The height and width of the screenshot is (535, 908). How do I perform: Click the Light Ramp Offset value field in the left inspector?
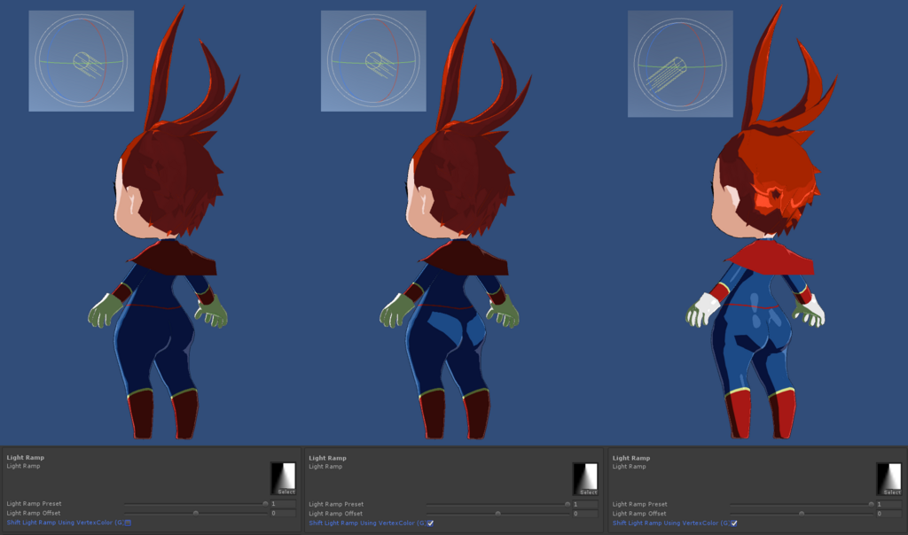283,513
